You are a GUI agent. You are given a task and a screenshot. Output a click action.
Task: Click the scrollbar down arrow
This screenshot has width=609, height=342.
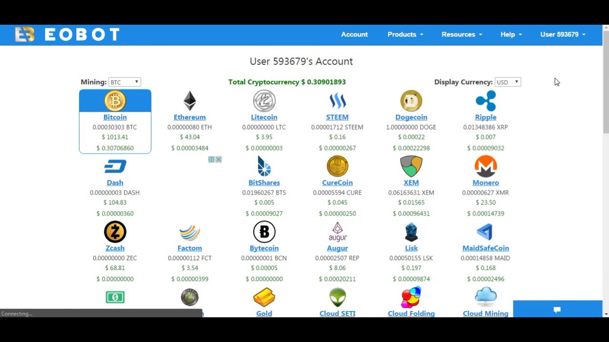coord(606,314)
